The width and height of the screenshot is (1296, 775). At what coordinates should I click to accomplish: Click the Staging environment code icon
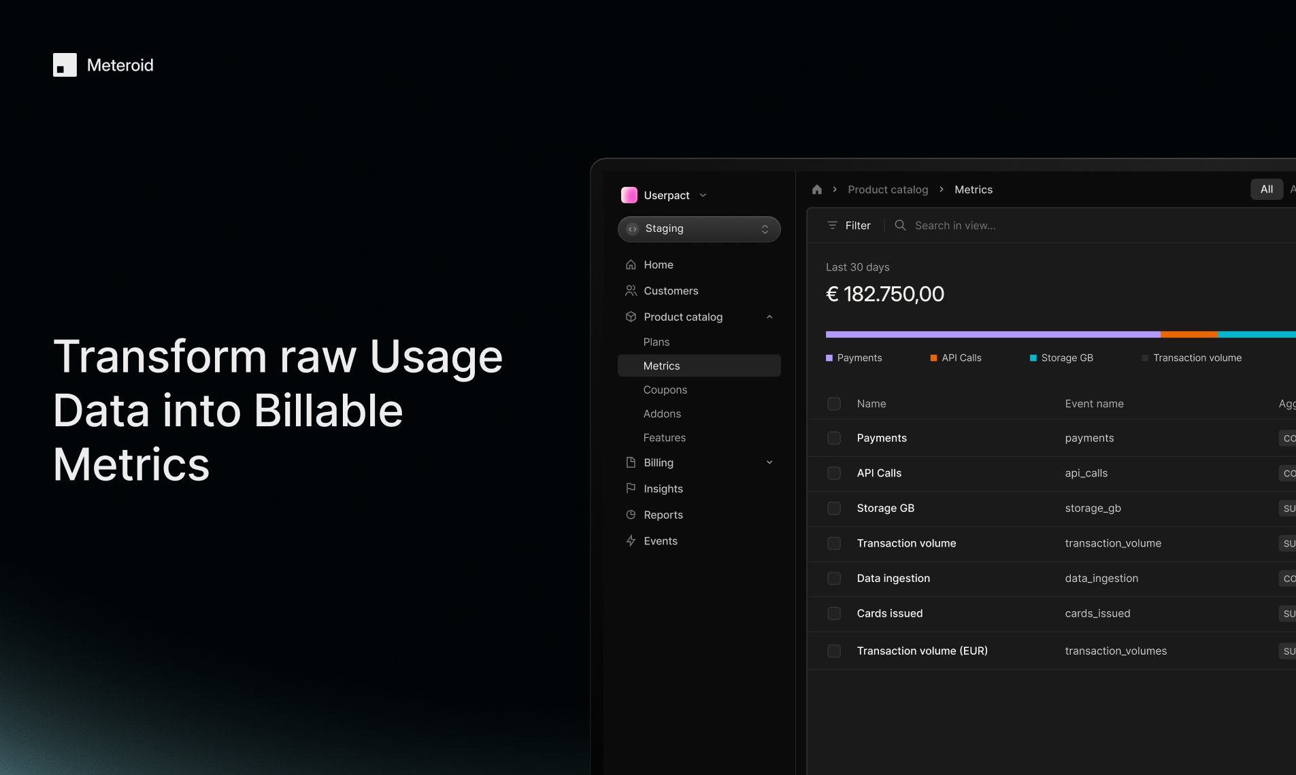click(633, 229)
